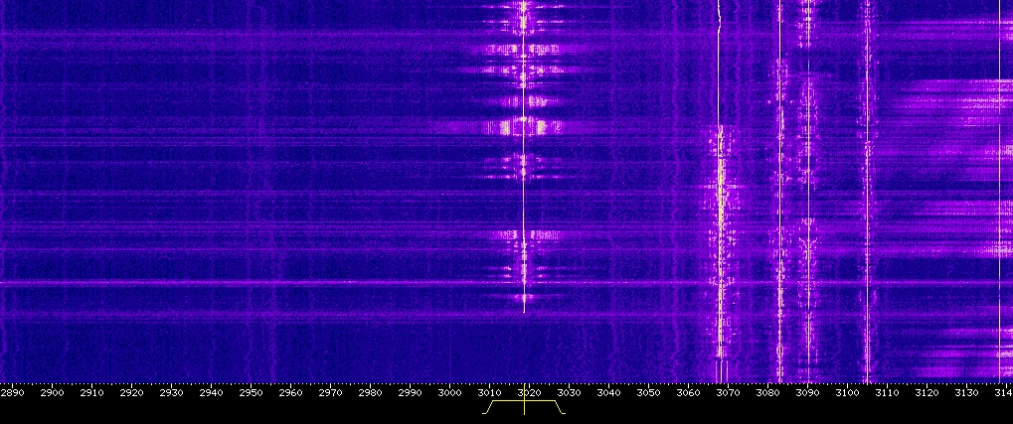Screen dimensions: 1013x424
Task: Select the 3010 frequency label
Action: (x=489, y=392)
